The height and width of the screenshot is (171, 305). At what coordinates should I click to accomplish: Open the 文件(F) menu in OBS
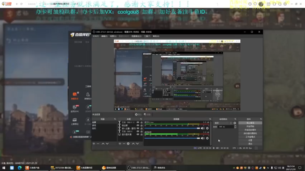coord(96,36)
